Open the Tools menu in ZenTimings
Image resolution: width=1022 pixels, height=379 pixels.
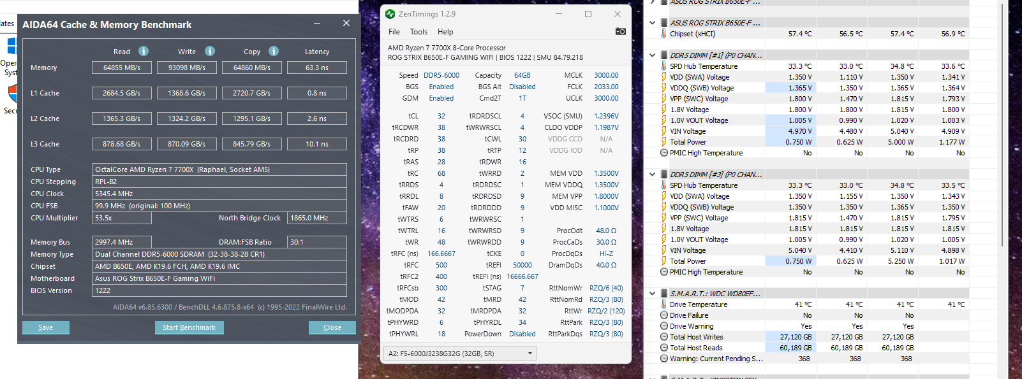pos(418,32)
